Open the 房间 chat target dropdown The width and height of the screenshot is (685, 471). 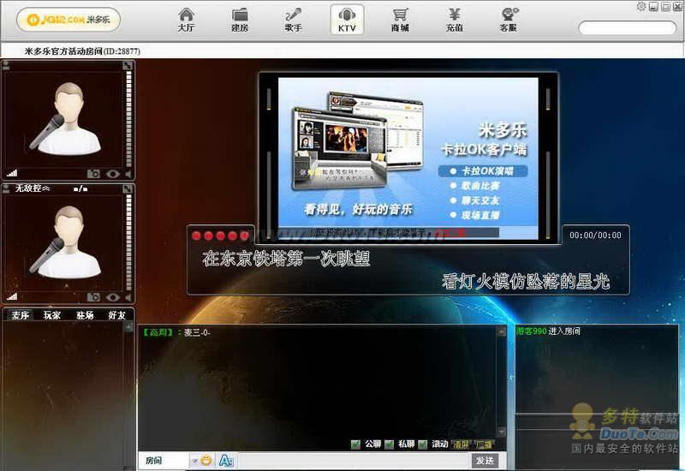164,461
